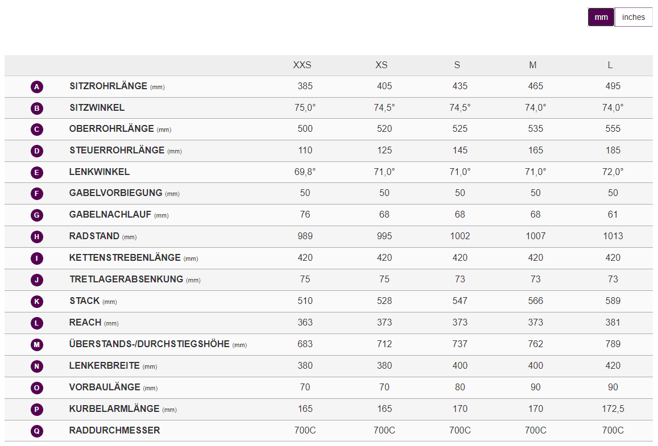Click the 683 Überstandshöhe value
The image size is (658, 446).
pos(305,344)
